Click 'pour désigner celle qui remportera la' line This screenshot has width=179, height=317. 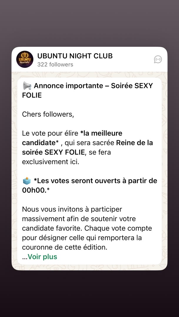pos(82,238)
